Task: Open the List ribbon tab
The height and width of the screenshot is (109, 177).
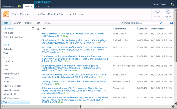Action: [47, 6]
